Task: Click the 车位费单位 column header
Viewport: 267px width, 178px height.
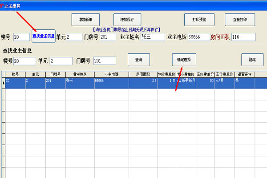Action: point(225,74)
